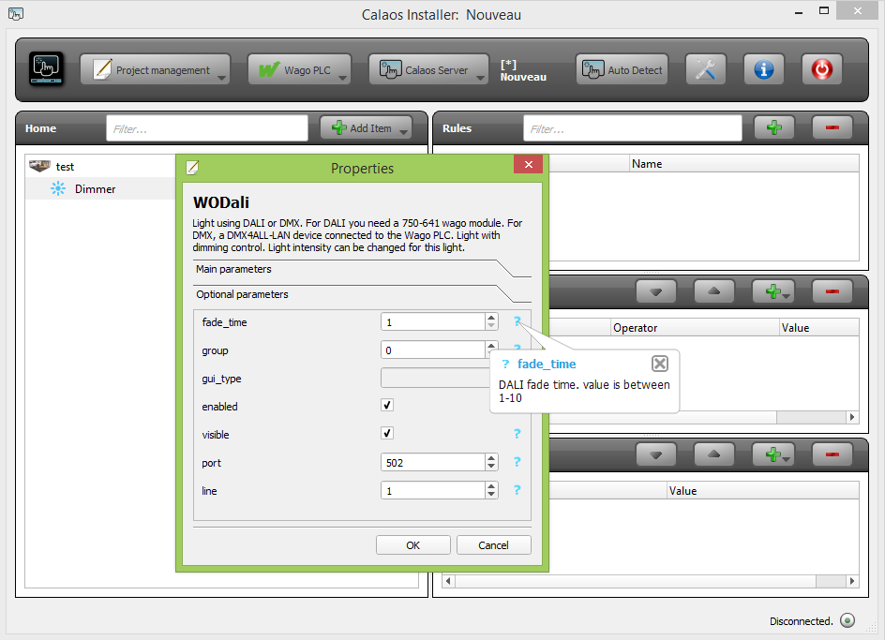The height and width of the screenshot is (640, 885).
Task: Click the gui_type field
Action: pyautogui.click(x=435, y=379)
